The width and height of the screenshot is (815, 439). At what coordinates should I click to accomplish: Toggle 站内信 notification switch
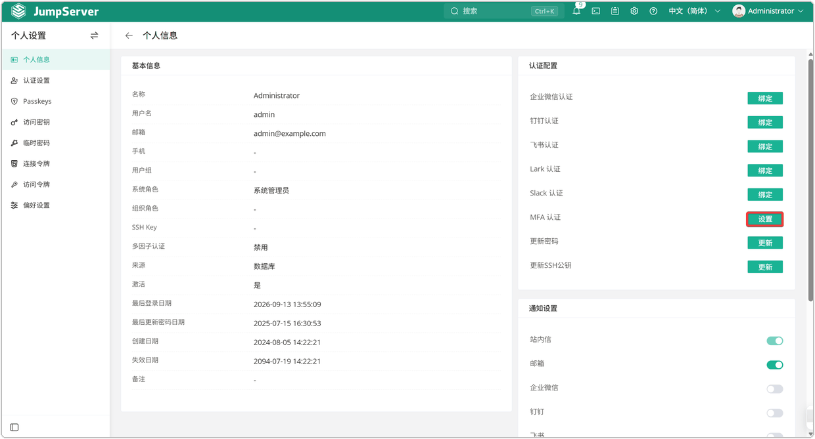[x=775, y=341]
